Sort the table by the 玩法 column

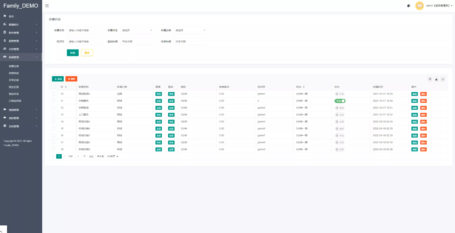click(304, 87)
